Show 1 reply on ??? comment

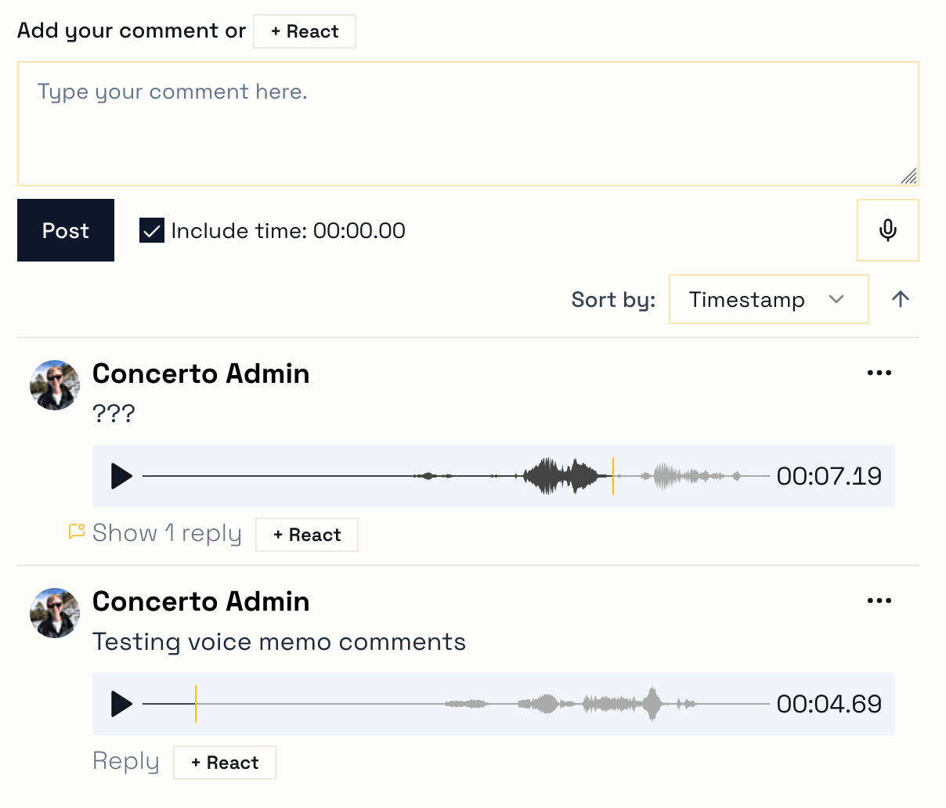click(x=167, y=533)
